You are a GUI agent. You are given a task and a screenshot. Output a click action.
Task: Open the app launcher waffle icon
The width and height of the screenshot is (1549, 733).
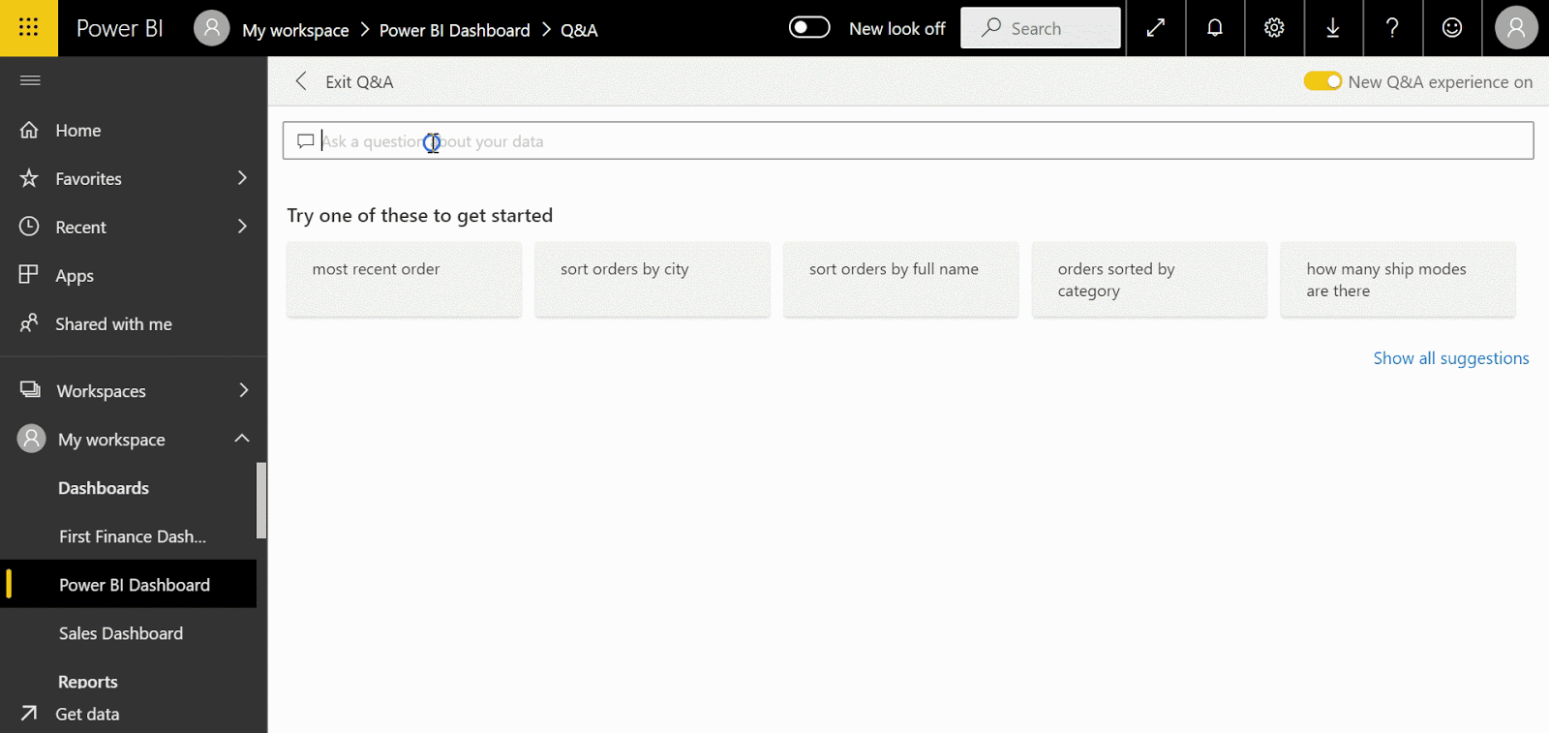click(28, 27)
